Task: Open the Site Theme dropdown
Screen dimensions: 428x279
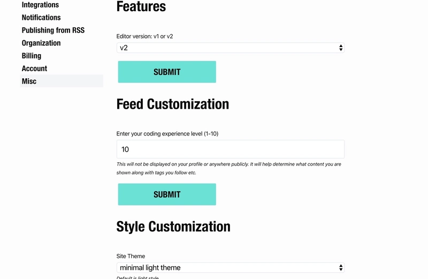Action: [230, 268]
